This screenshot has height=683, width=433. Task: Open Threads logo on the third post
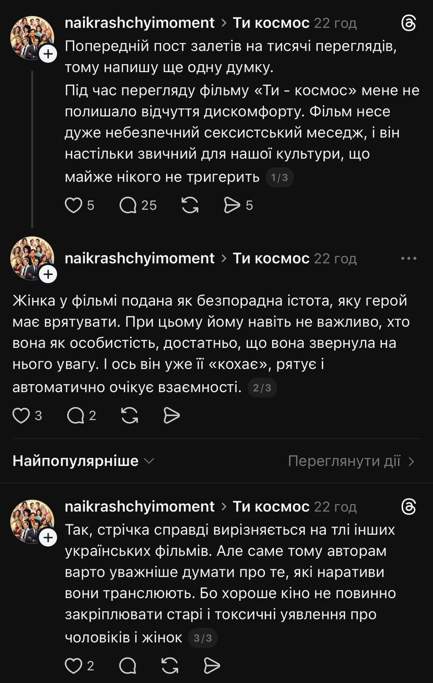[x=408, y=506]
